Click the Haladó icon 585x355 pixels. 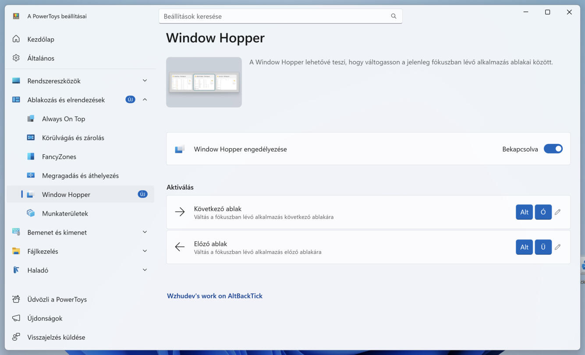[x=16, y=270]
